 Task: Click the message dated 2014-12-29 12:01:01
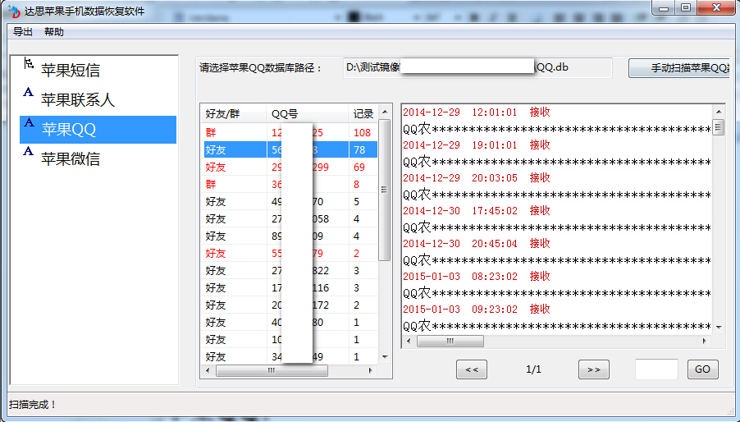[477, 112]
